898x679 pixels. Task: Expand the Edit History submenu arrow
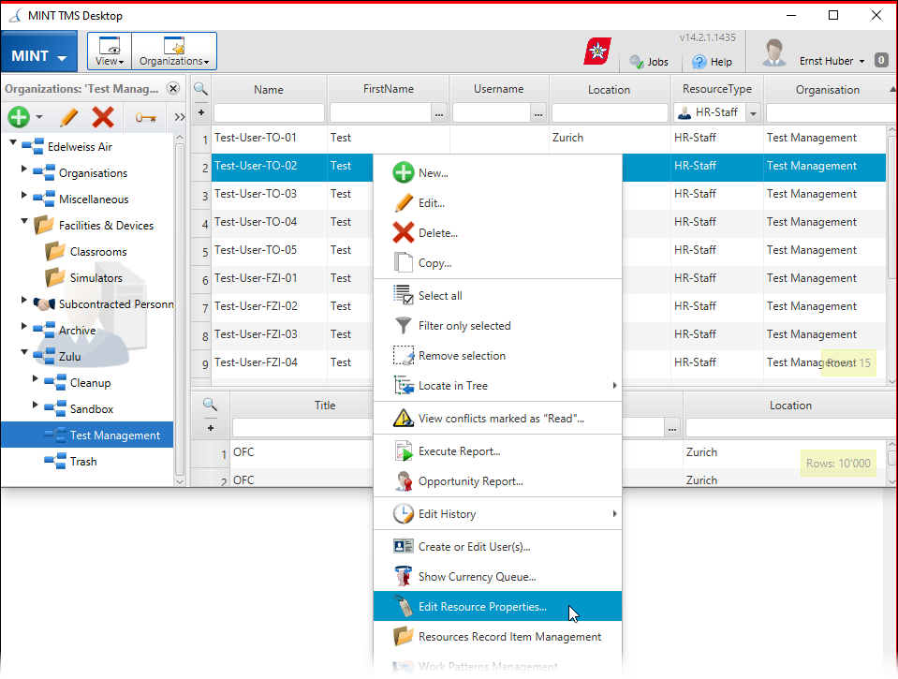pos(614,514)
